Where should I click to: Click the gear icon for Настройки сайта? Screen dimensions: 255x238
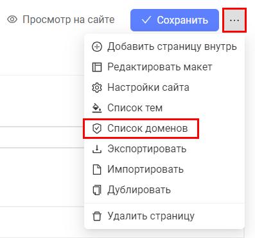[x=97, y=88]
